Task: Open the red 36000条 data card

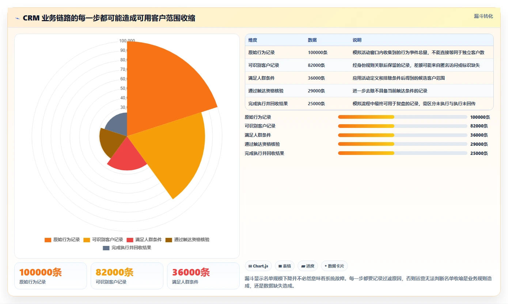Action: [x=203, y=276]
